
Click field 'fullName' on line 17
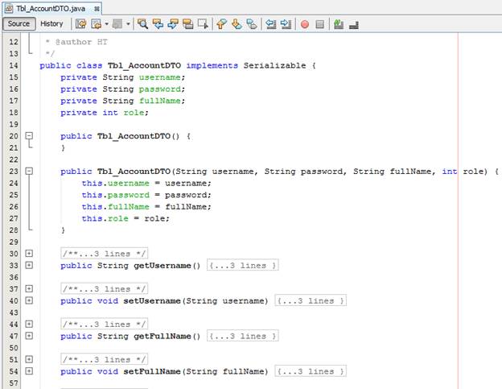tap(160, 101)
